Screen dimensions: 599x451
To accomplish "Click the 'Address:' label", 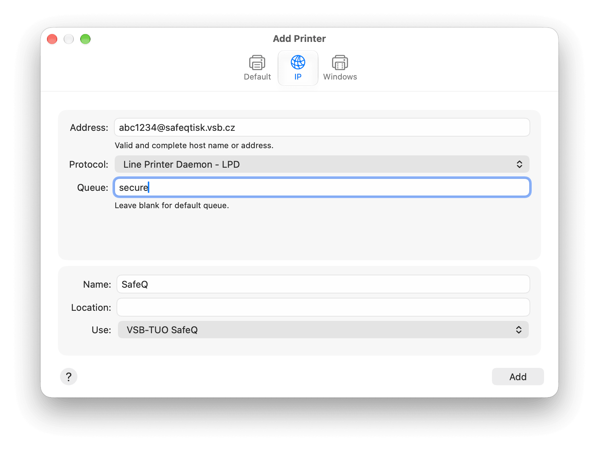I will click(x=89, y=128).
